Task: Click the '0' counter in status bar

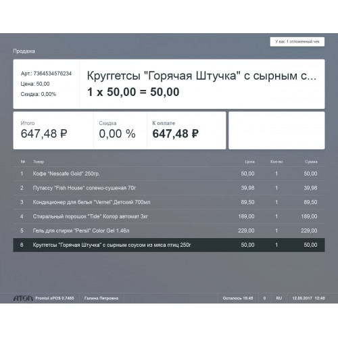Action: (x=264, y=298)
